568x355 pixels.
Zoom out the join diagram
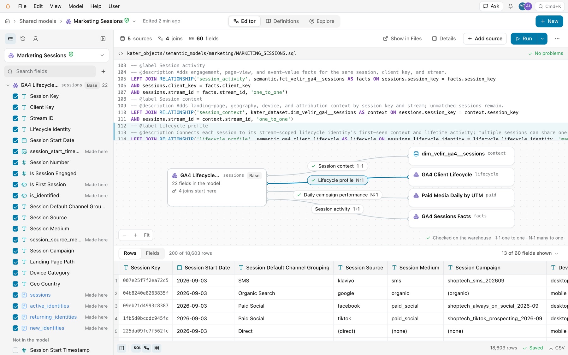coord(125,235)
